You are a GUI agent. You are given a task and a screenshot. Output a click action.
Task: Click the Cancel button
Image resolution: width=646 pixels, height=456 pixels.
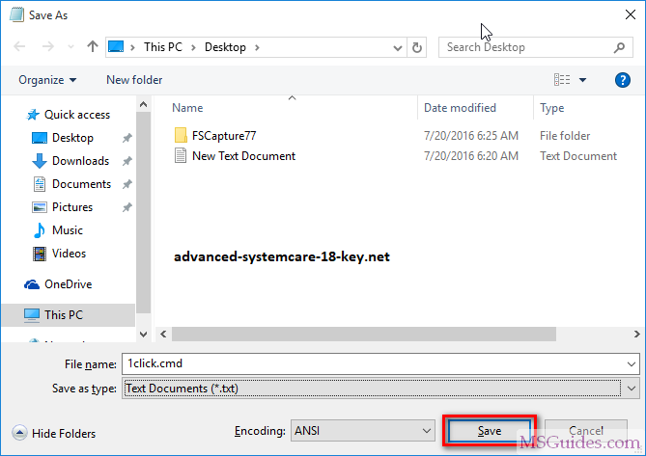[586, 431]
